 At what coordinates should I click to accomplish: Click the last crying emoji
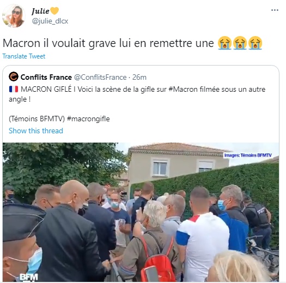[255, 43]
